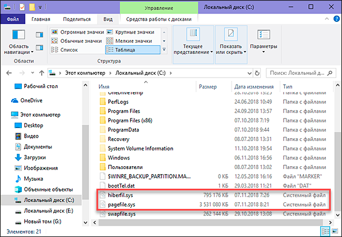Select Medium icons layout (Обычные значки)
The width and height of the screenshot is (342, 237).
(x=76, y=41)
